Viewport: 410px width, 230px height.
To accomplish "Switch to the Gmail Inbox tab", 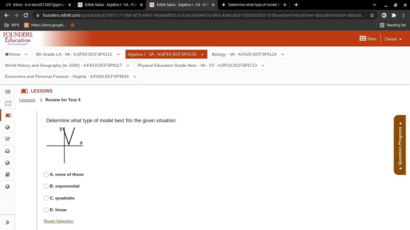I will point(39,5).
